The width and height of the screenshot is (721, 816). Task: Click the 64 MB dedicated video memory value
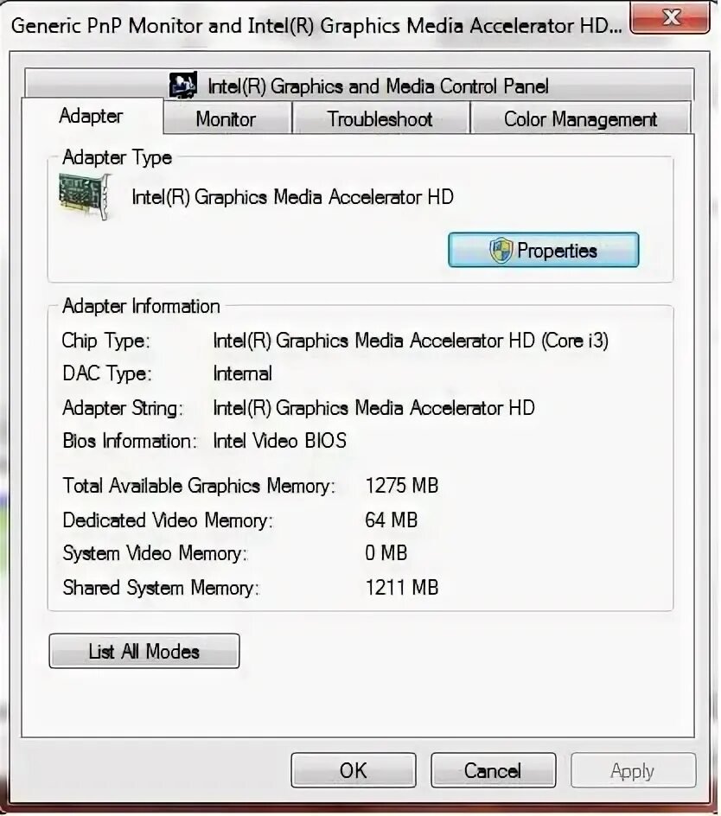click(391, 520)
